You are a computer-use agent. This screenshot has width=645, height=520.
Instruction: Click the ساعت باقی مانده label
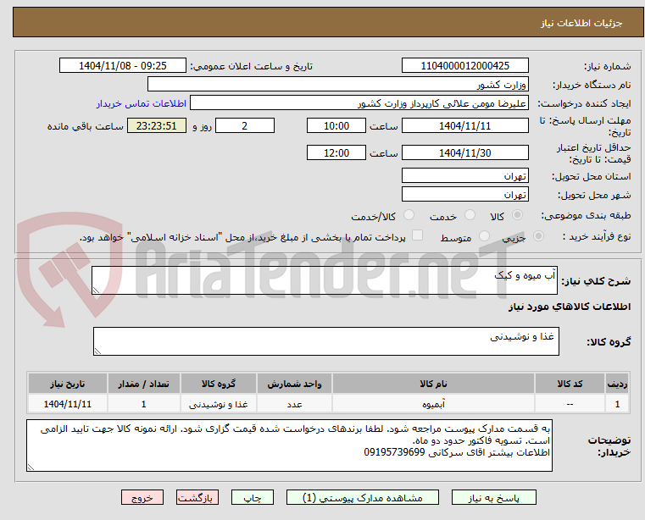(85, 126)
